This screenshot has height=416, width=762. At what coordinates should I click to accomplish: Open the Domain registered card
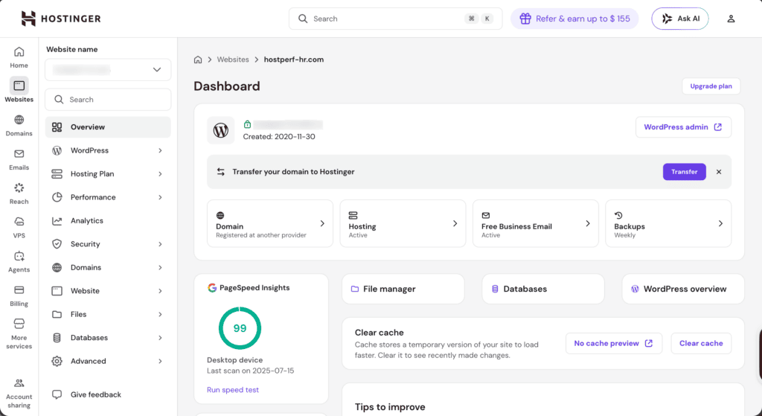coord(270,223)
